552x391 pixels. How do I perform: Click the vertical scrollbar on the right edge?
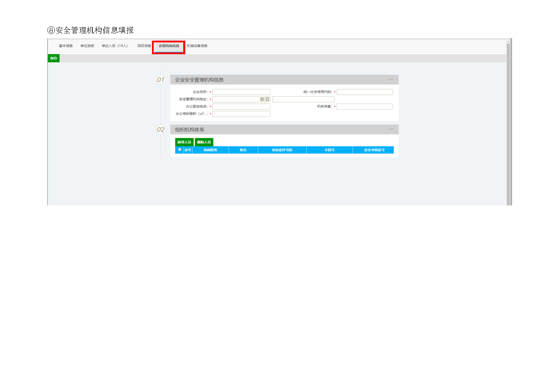click(508, 122)
